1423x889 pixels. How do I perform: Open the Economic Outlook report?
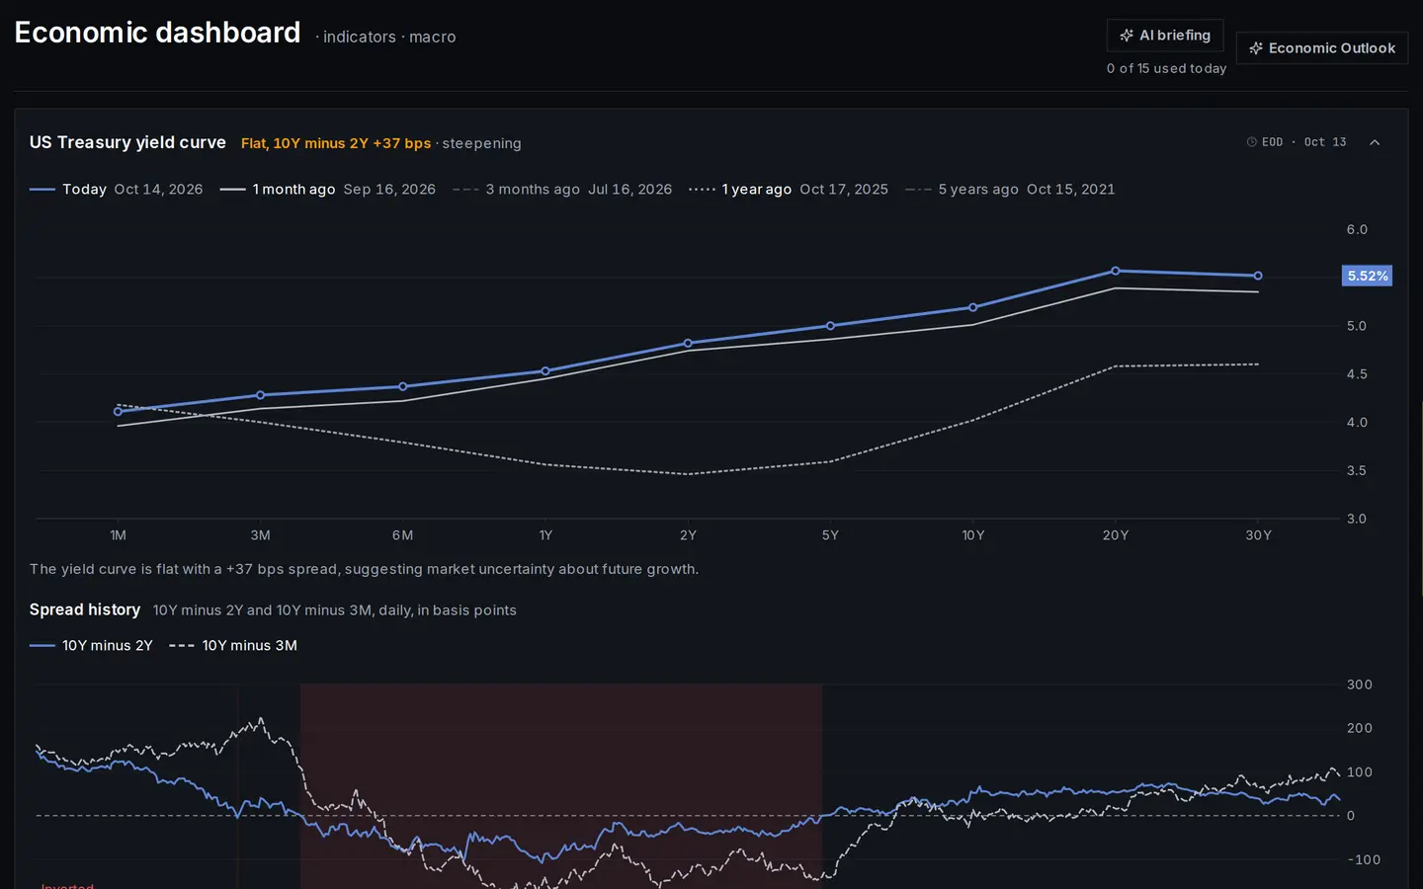[x=1322, y=48]
